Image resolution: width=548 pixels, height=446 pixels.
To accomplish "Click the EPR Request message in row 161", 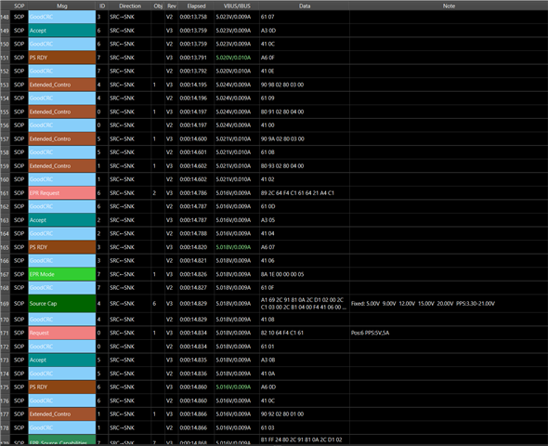I will click(x=62, y=192).
